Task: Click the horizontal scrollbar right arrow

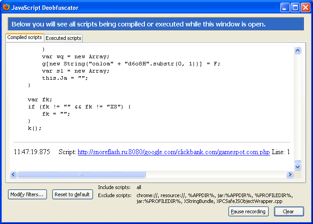Action: [290, 174]
